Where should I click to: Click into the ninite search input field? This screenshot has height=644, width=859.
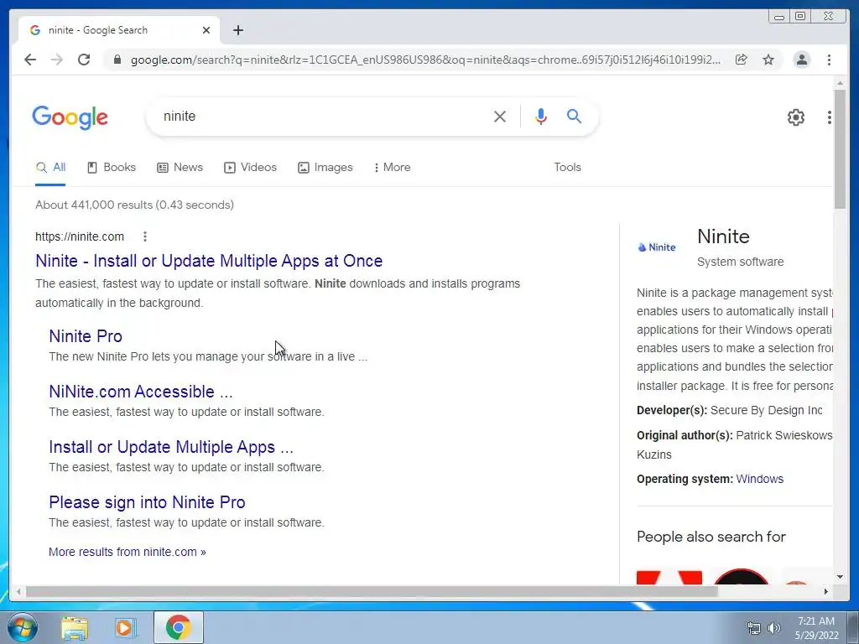pyautogui.click(x=323, y=116)
